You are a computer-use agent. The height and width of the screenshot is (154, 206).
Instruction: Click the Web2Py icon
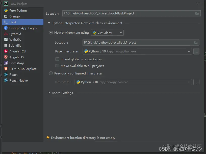pos(6,40)
